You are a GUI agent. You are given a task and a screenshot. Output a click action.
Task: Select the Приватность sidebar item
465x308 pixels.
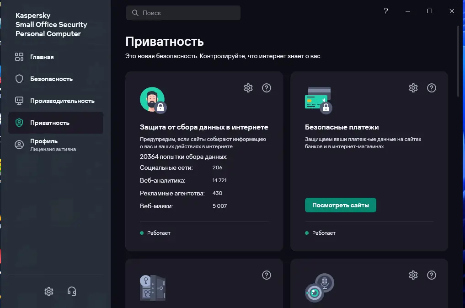pos(56,123)
